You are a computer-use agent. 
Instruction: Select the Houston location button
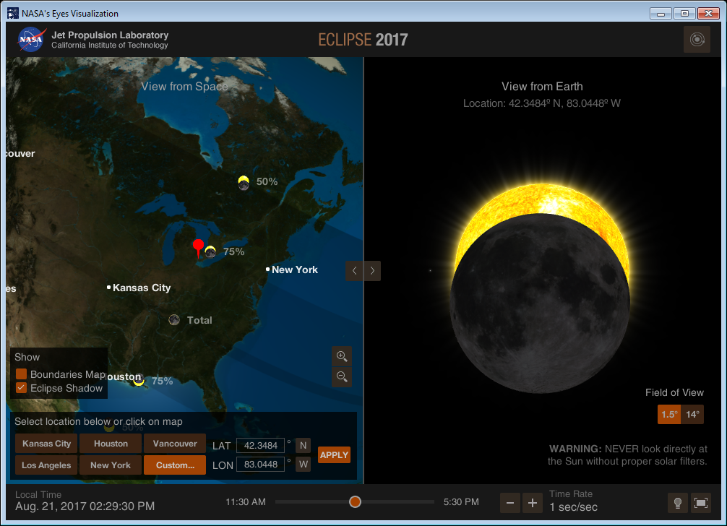click(111, 444)
